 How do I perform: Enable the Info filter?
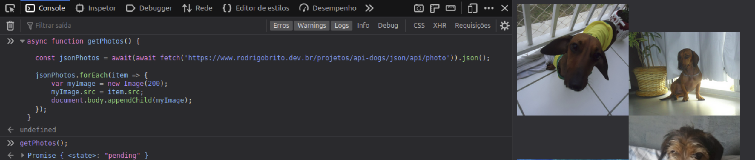(x=363, y=26)
